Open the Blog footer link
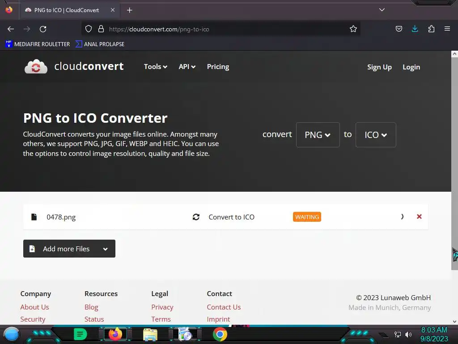Image resolution: width=458 pixels, height=344 pixels. tap(91, 307)
